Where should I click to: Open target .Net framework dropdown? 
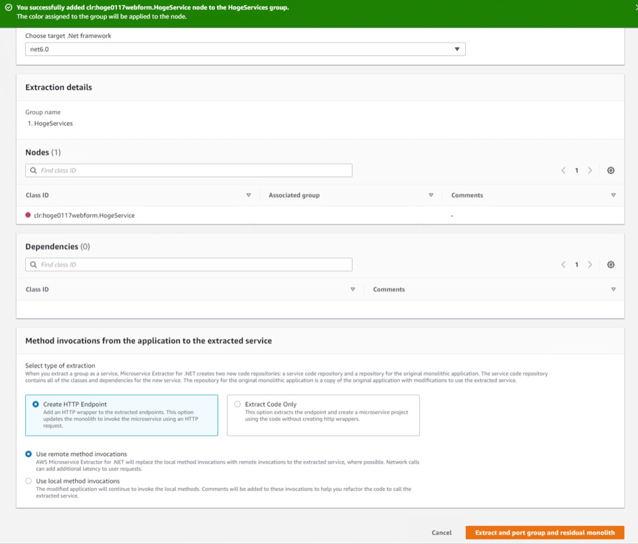[x=245, y=49]
